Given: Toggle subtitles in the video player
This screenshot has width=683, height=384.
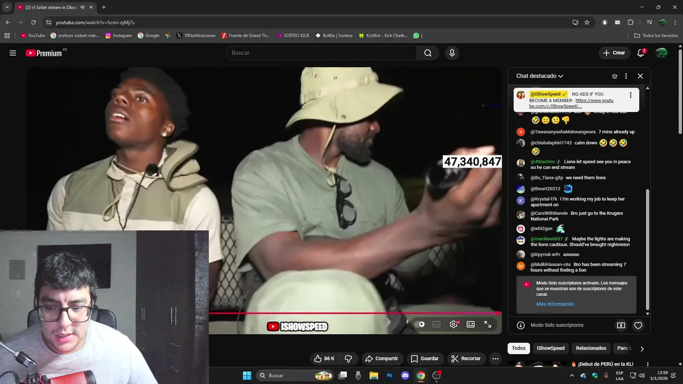Looking at the screenshot, I should coord(436,324).
